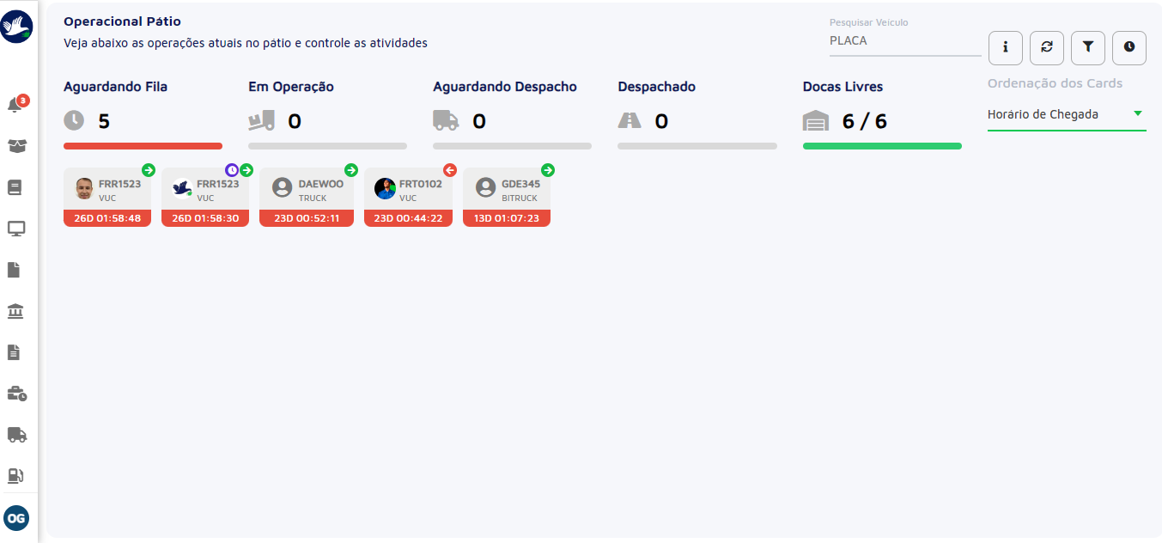This screenshot has width=1162, height=543.
Task: Refresh the yard operations list
Action: pos(1047,48)
